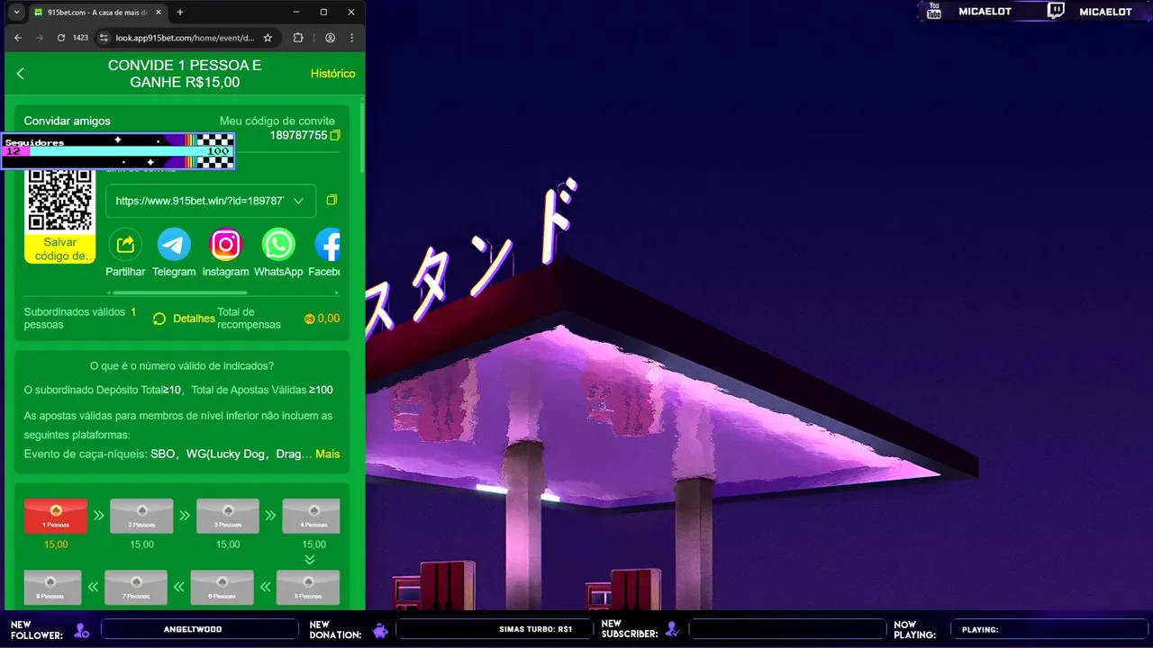Open a new browser tab

click(x=180, y=13)
